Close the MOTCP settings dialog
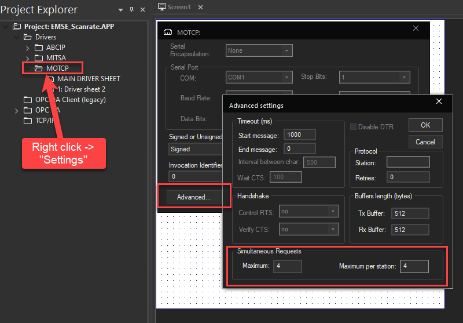 click(416, 28)
